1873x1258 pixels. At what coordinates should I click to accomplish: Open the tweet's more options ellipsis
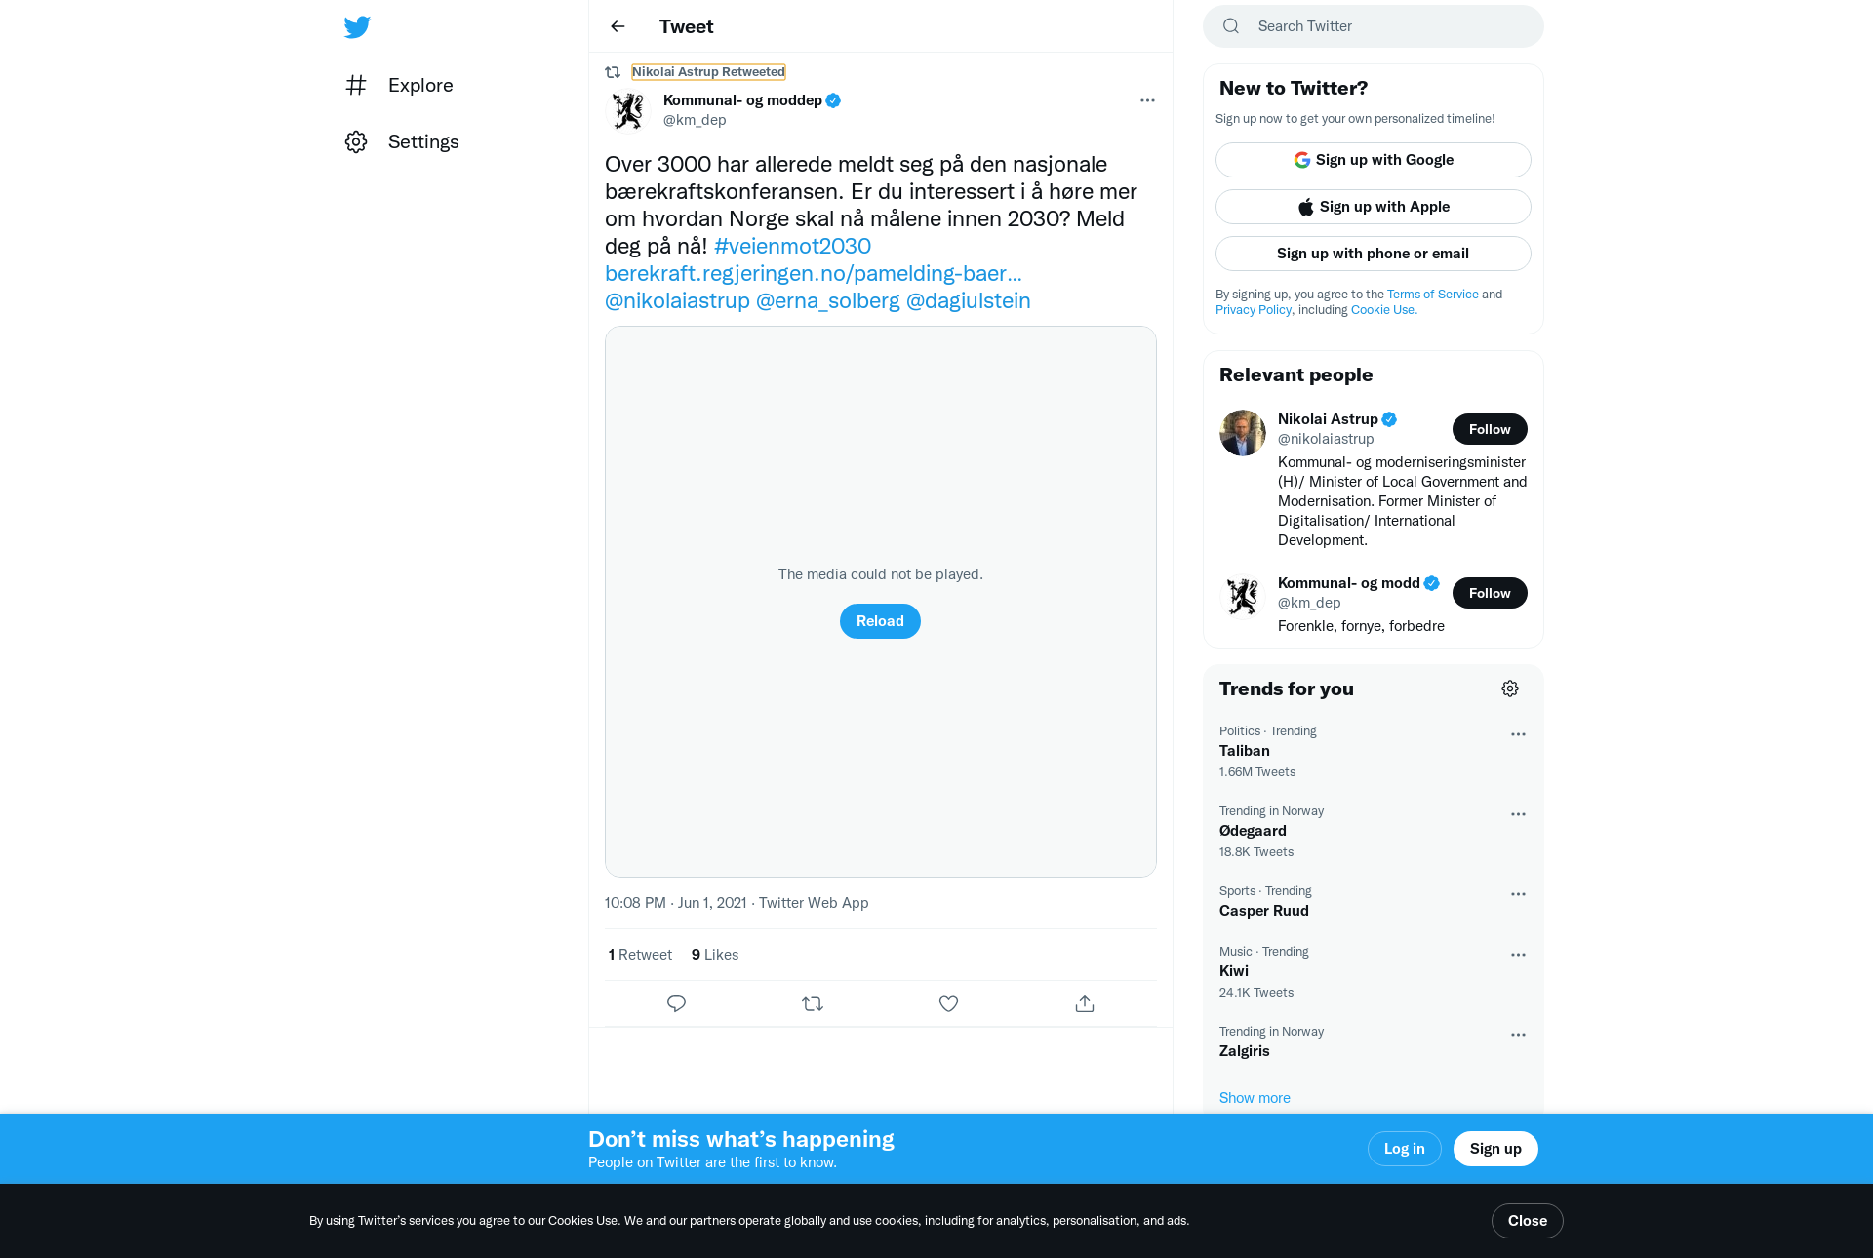click(1147, 100)
